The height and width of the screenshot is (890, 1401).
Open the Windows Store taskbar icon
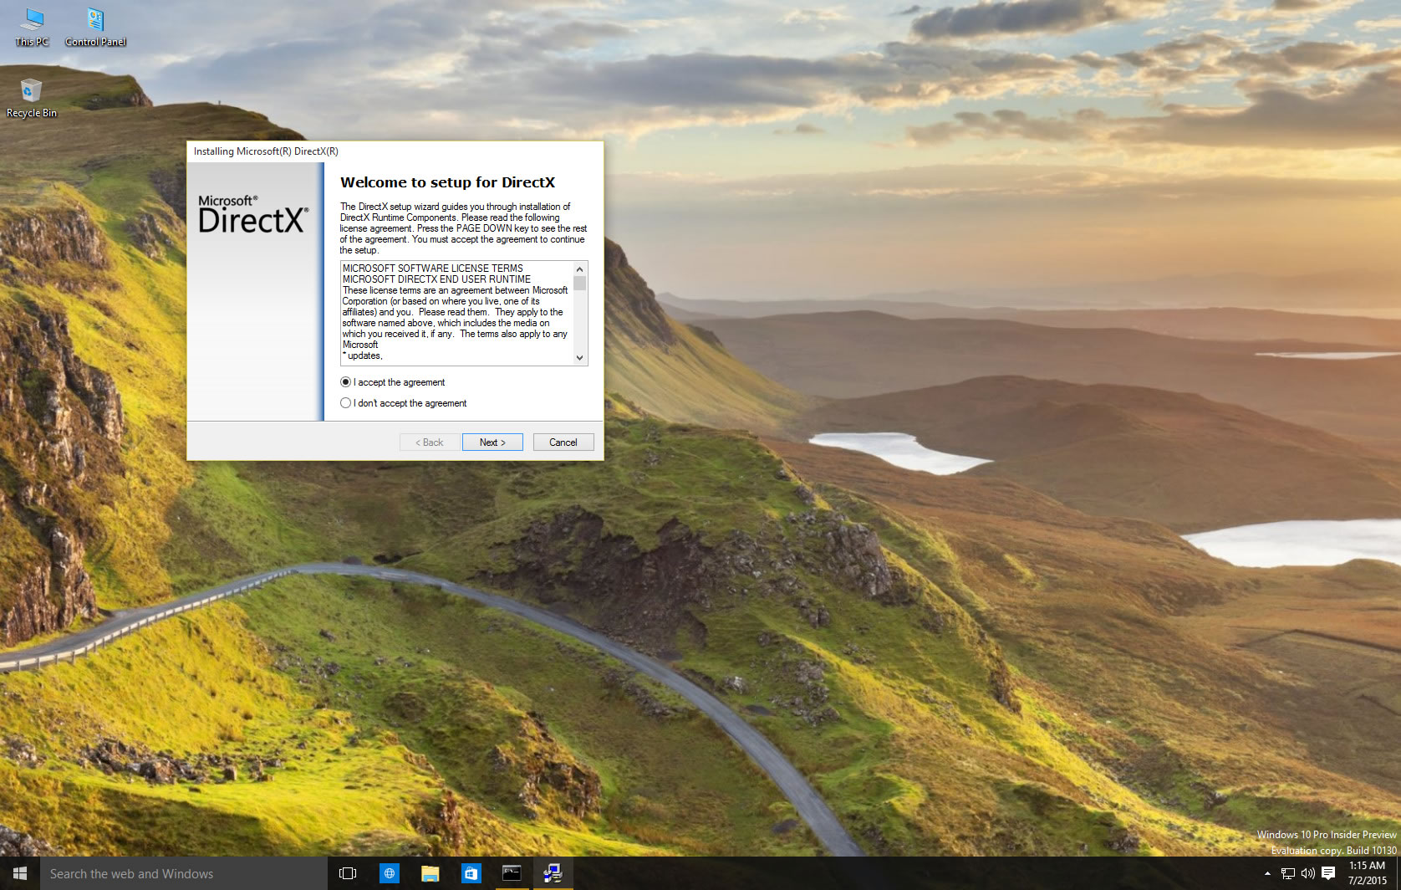tap(471, 873)
